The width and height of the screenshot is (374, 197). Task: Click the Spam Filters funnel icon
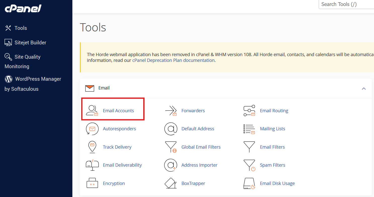249,165
